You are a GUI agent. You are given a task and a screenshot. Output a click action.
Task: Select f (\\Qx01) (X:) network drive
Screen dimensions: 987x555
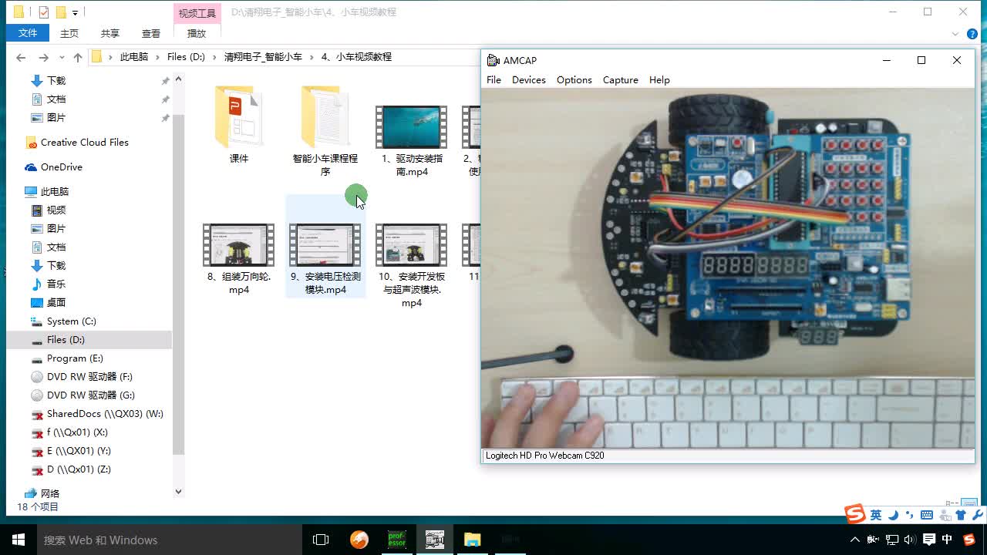[x=77, y=432]
